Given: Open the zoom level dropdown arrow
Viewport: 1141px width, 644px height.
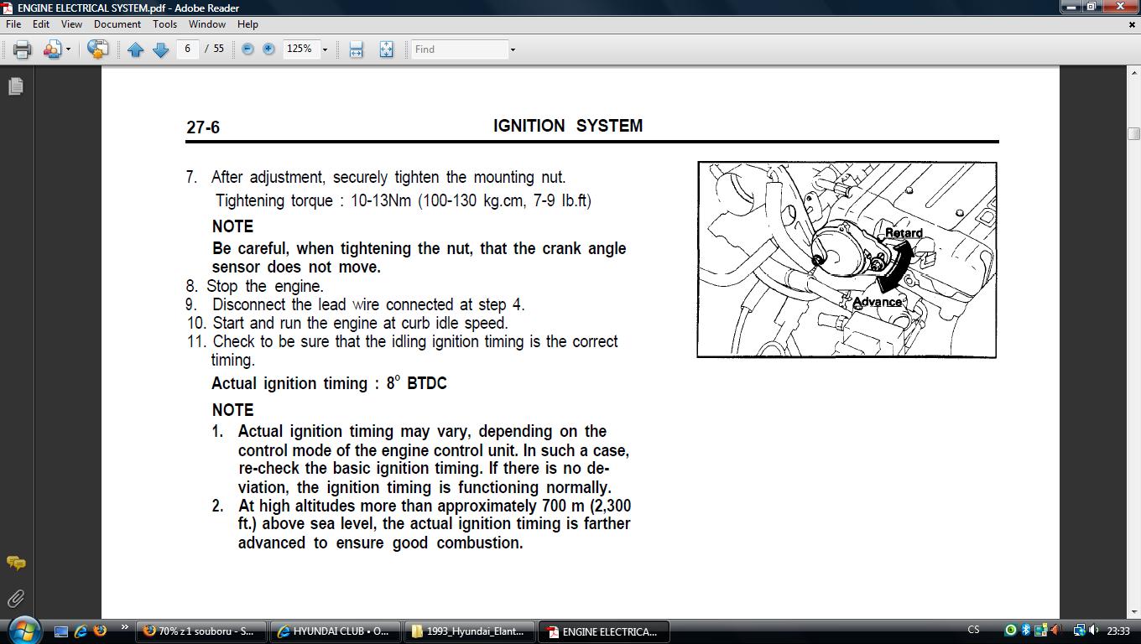Looking at the screenshot, I should tap(325, 49).
